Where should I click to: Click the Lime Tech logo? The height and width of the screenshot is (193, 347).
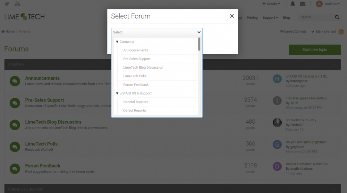tap(25, 17)
